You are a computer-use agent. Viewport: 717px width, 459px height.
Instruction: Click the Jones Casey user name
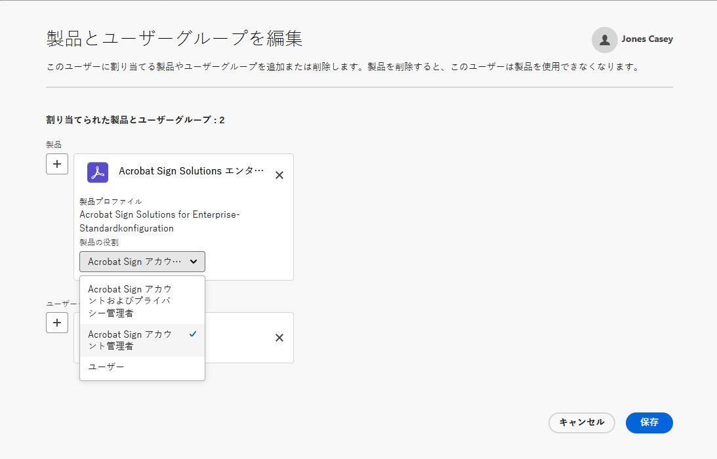click(x=647, y=39)
